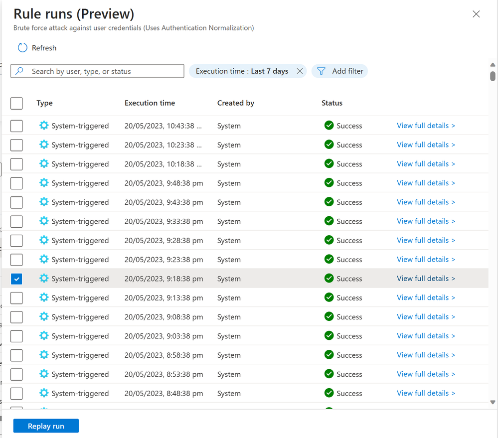
Task: Select the 10:23:38 run checkbox
Action: pos(16,145)
